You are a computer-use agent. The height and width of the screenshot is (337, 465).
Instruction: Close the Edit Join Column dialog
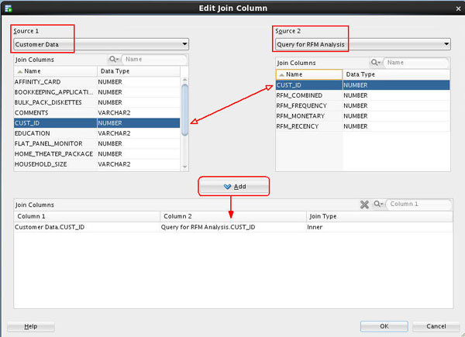tap(458, 9)
